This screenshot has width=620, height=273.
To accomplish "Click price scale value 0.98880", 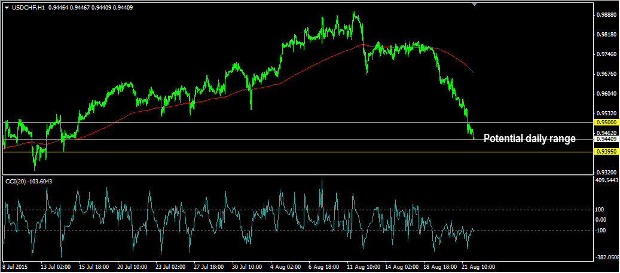I will (x=606, y=15).
